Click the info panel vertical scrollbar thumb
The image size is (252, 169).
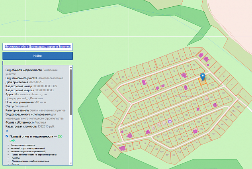coord(71,92)
